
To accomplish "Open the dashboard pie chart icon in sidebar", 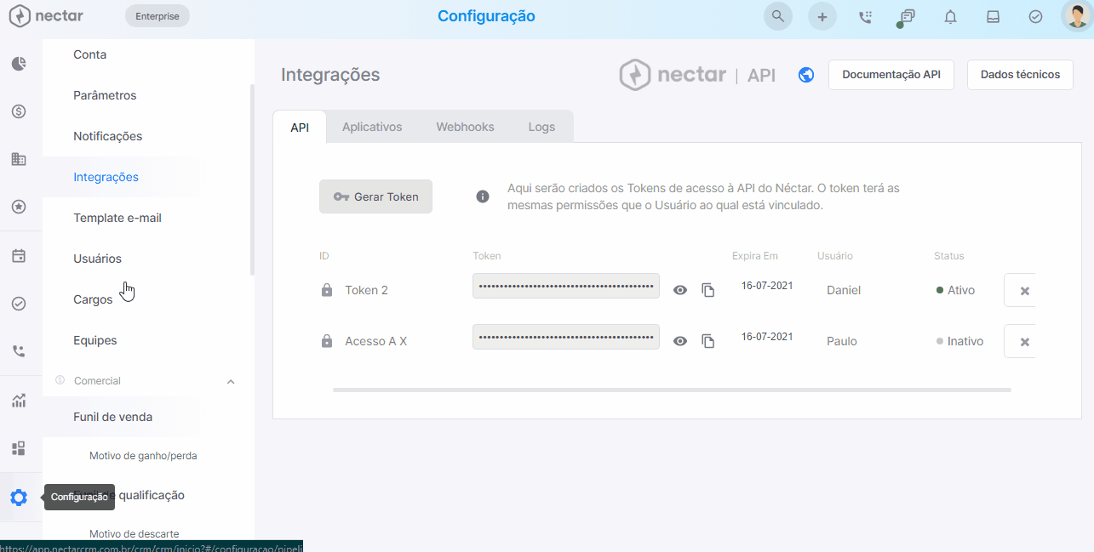I will coord(19,63).
